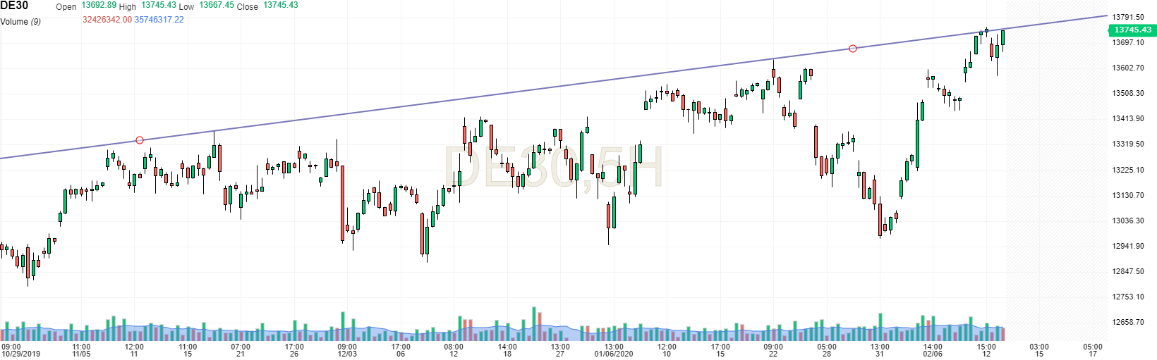The image size is (1157, 360).
Task: Open the Volume (9) indicator label
Action: click(20, 21)
